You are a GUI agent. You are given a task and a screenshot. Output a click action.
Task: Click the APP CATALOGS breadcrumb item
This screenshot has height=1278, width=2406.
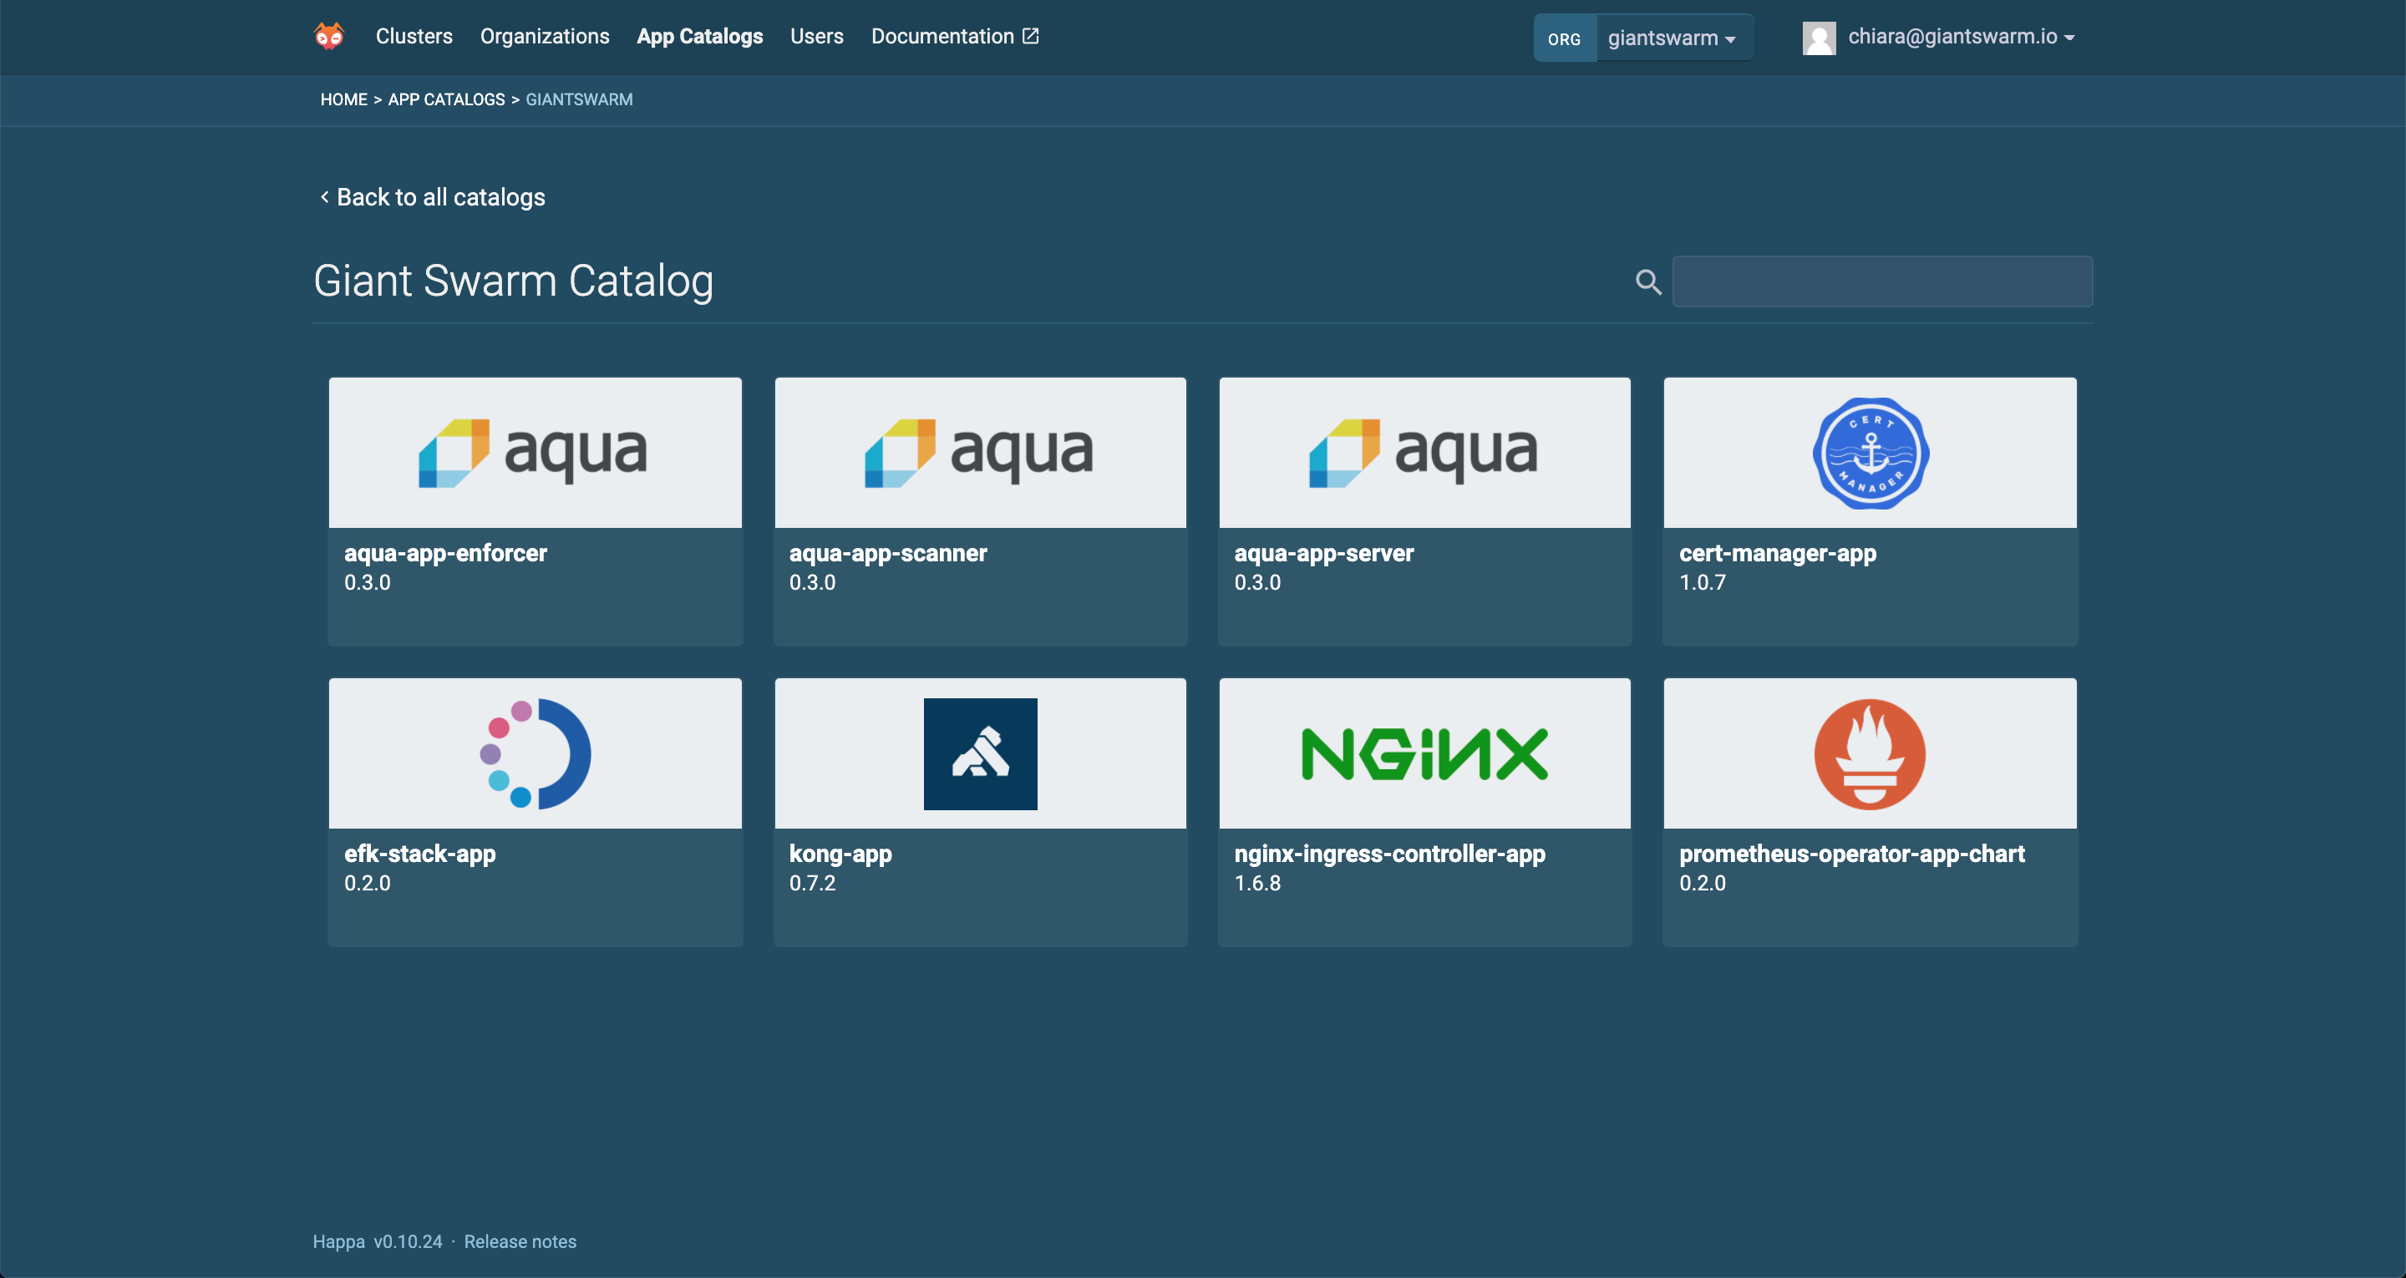[x=445, y=99]
